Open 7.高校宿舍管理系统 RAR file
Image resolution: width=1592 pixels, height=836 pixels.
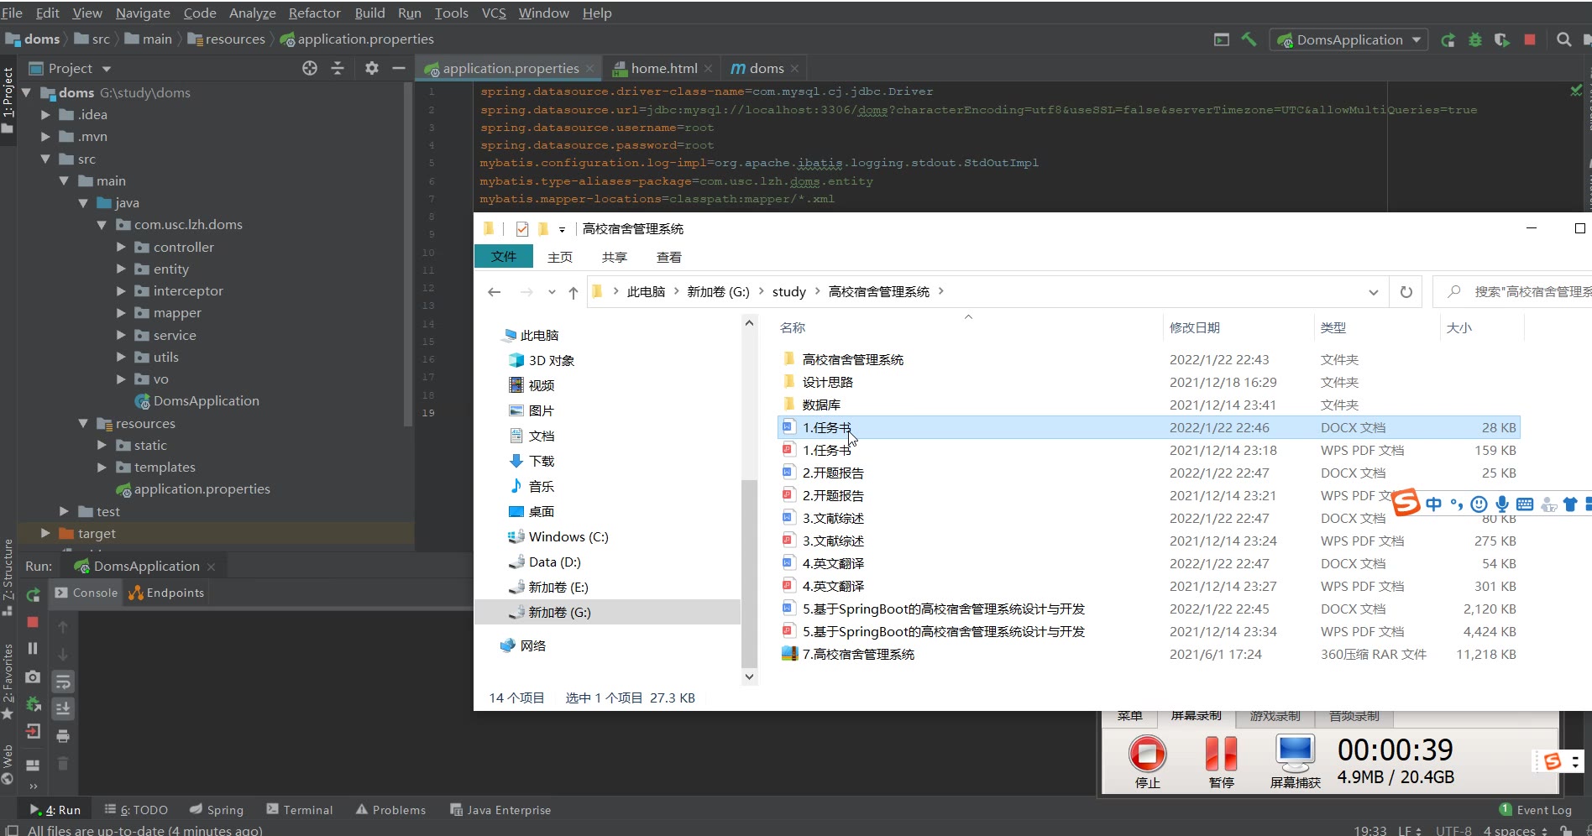pos(1149,655)
